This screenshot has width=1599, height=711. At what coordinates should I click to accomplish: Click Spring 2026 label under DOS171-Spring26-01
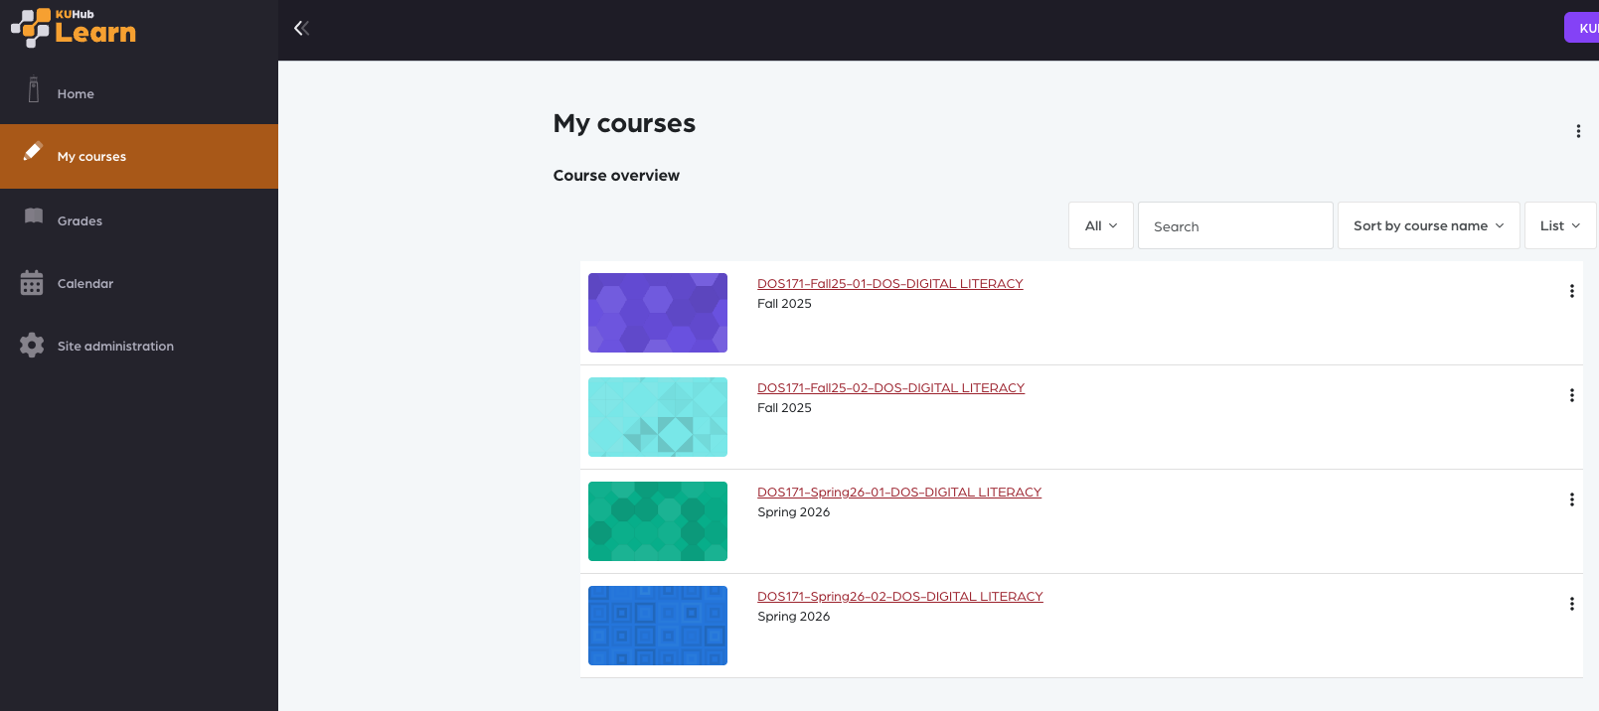tap(793, 512)
